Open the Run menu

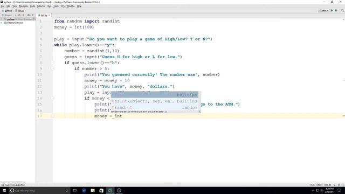click(x=49, y=6)
